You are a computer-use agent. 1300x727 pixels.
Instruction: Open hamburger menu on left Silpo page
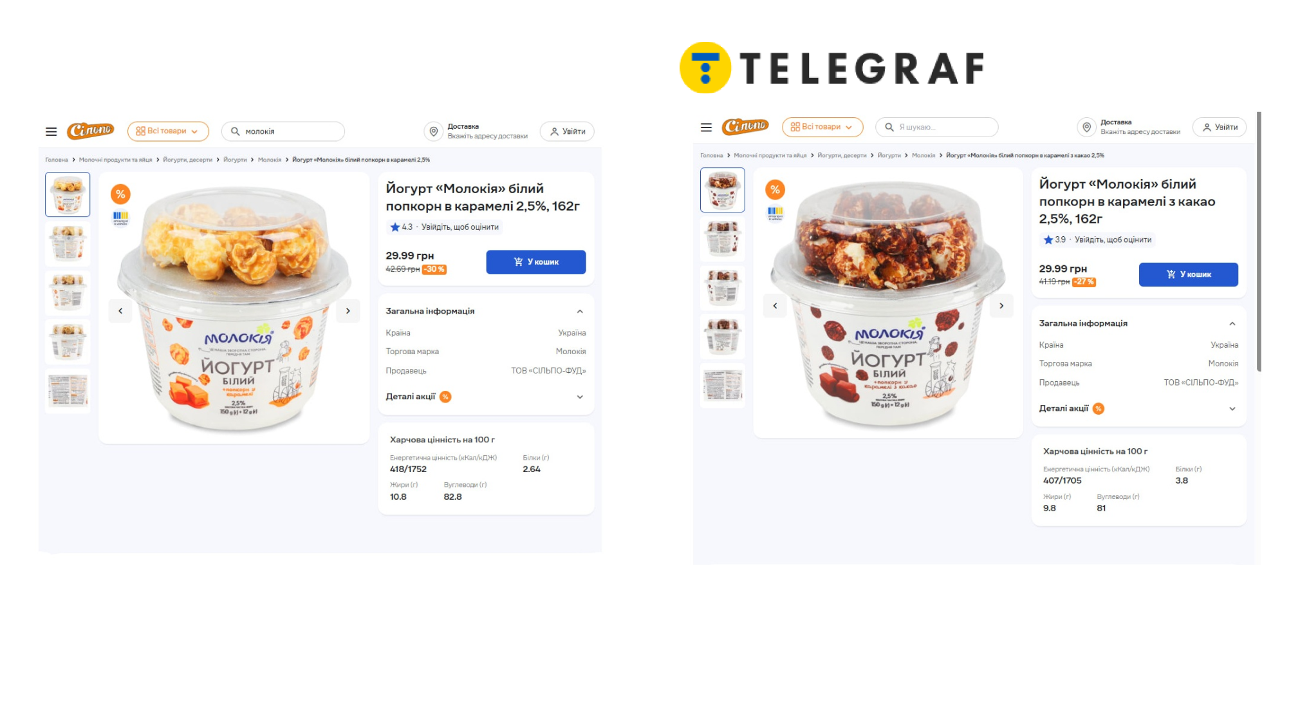coord(51,131)
